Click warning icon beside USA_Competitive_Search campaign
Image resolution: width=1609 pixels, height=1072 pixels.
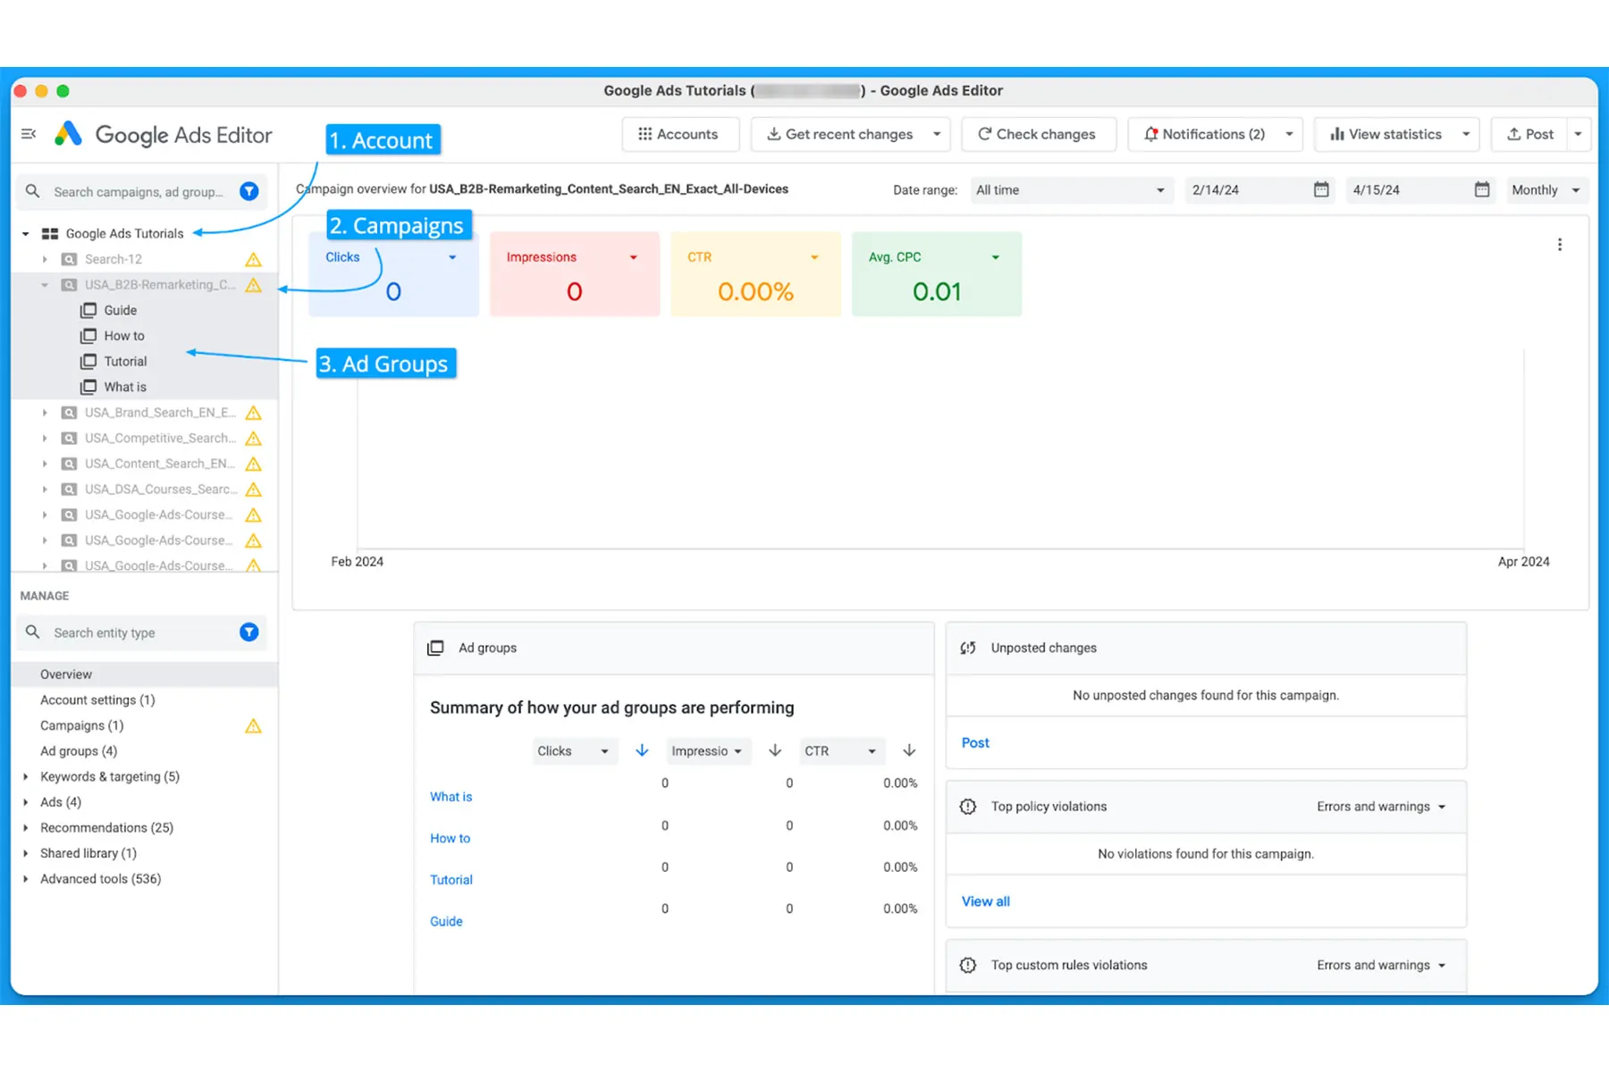254,439
